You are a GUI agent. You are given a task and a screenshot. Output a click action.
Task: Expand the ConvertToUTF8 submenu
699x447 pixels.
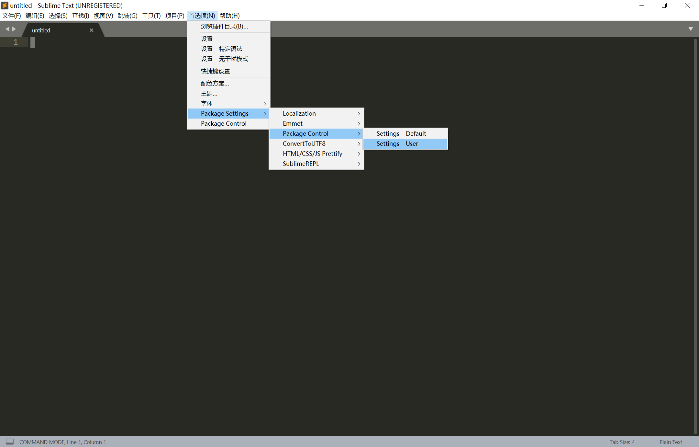point(316,144)
